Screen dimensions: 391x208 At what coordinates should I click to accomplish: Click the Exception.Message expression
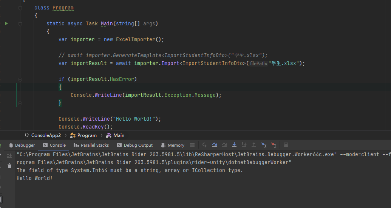click(190, 95)
